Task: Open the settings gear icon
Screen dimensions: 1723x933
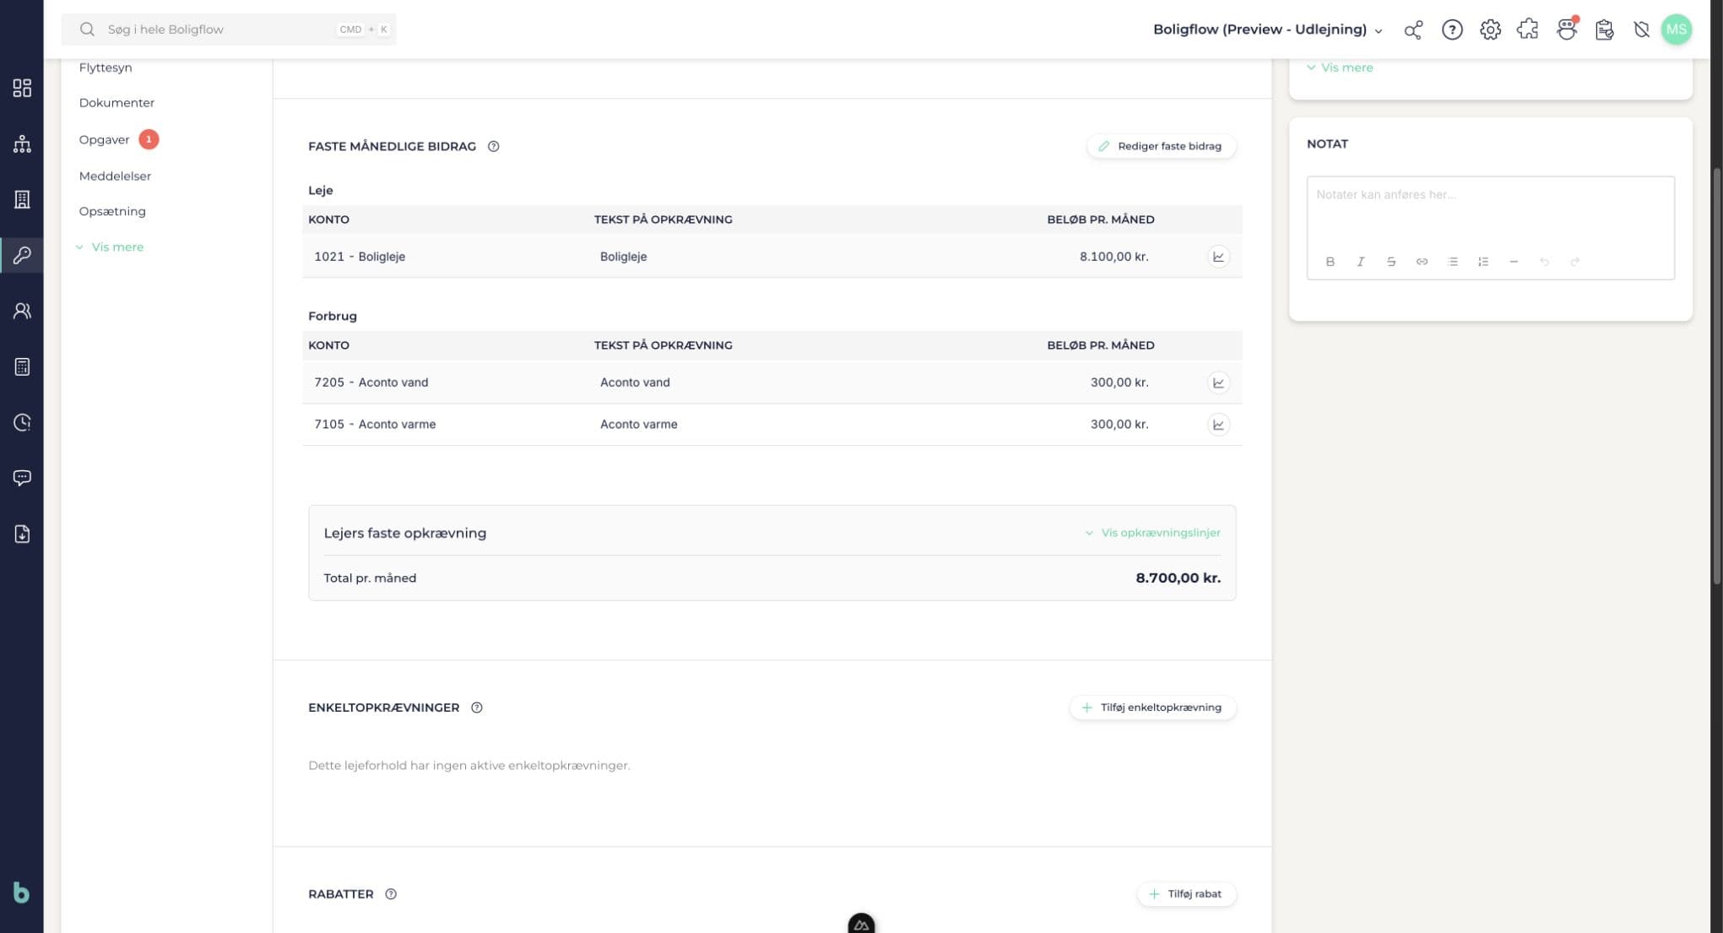Action: pyautogui.click(x=1490, y=30)
